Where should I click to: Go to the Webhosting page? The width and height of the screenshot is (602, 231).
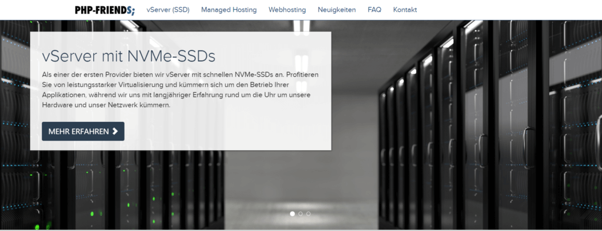coord(287,10)
